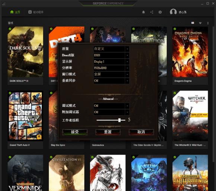This screenshot has height=191, width=216.
Task: Click the 接受 accept button
Action: pyautogui.click(x=75, y=132)
